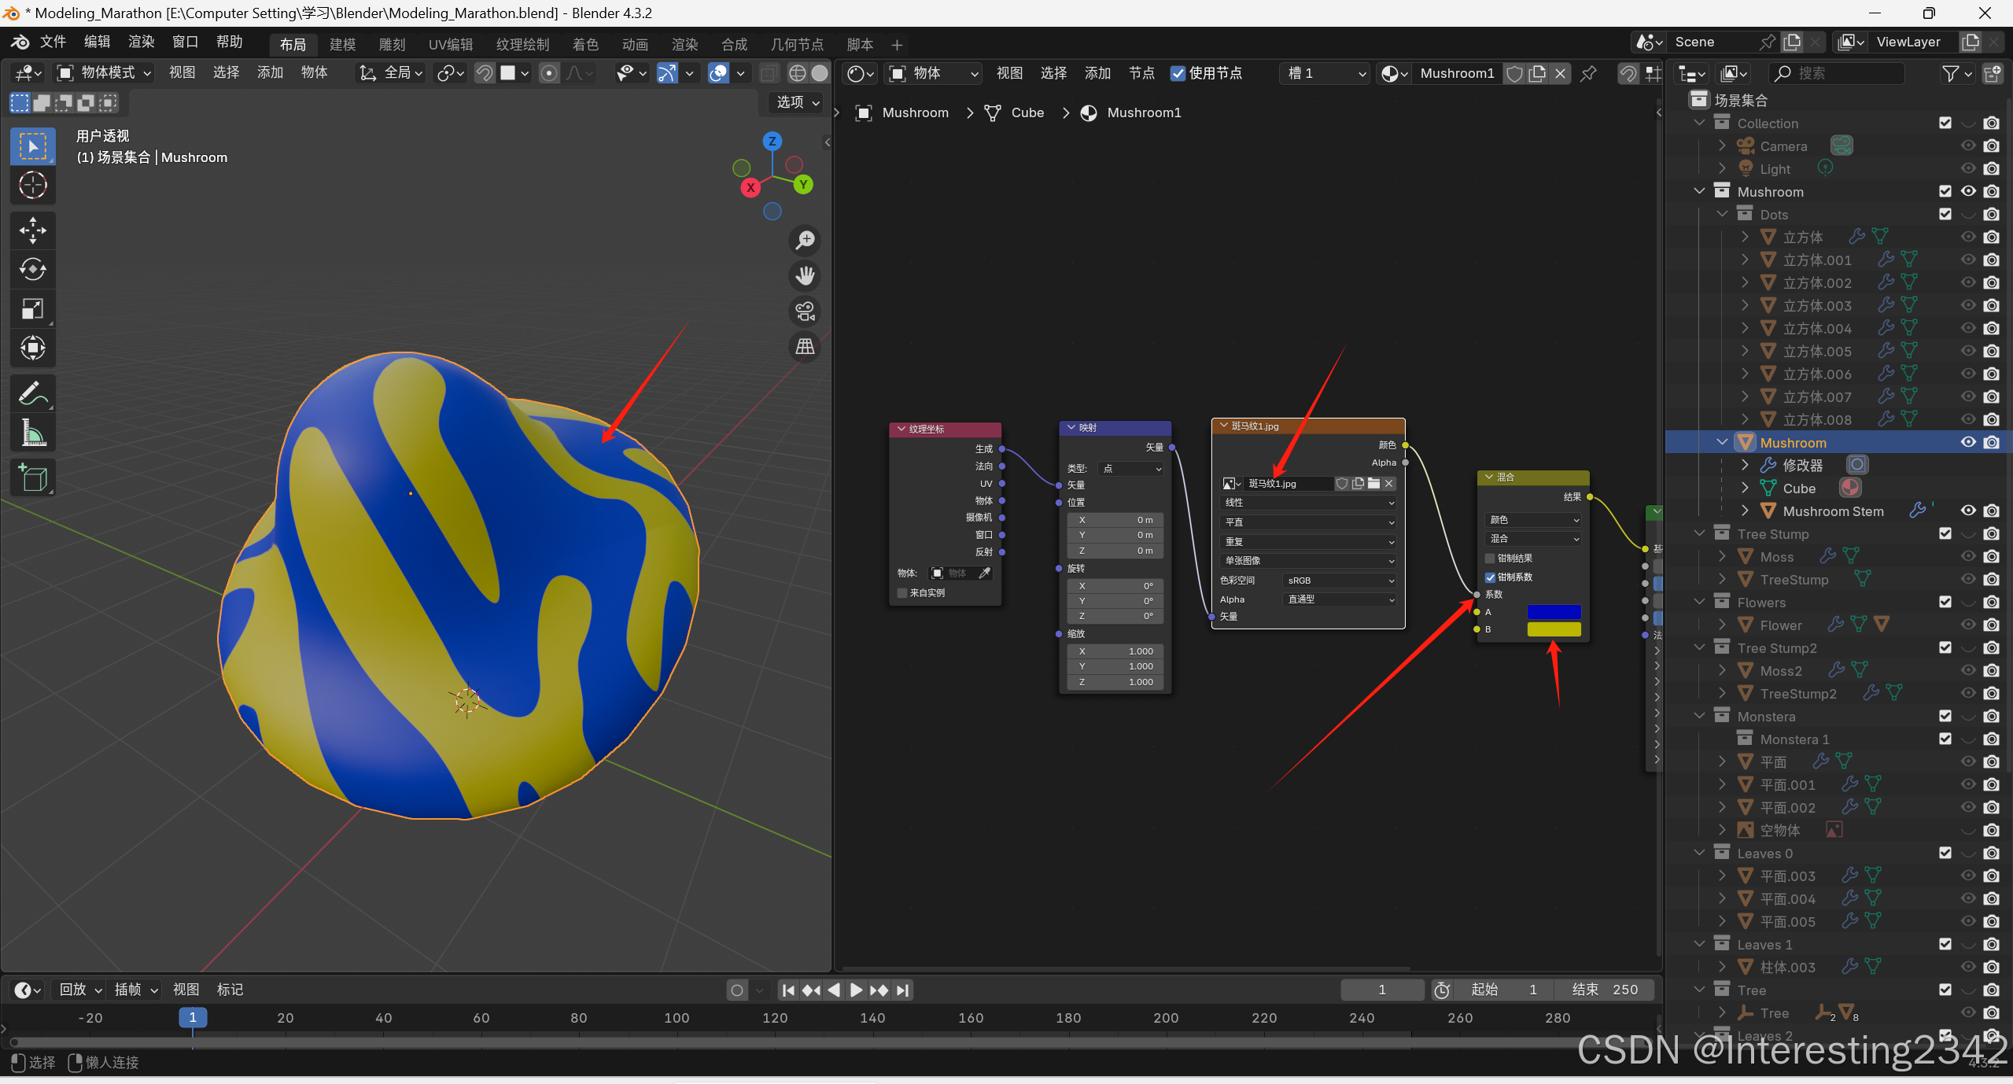Open the 槽 1 material slot dropdown
This screenshot has height=1084, width=2013.
[1326, 73]
